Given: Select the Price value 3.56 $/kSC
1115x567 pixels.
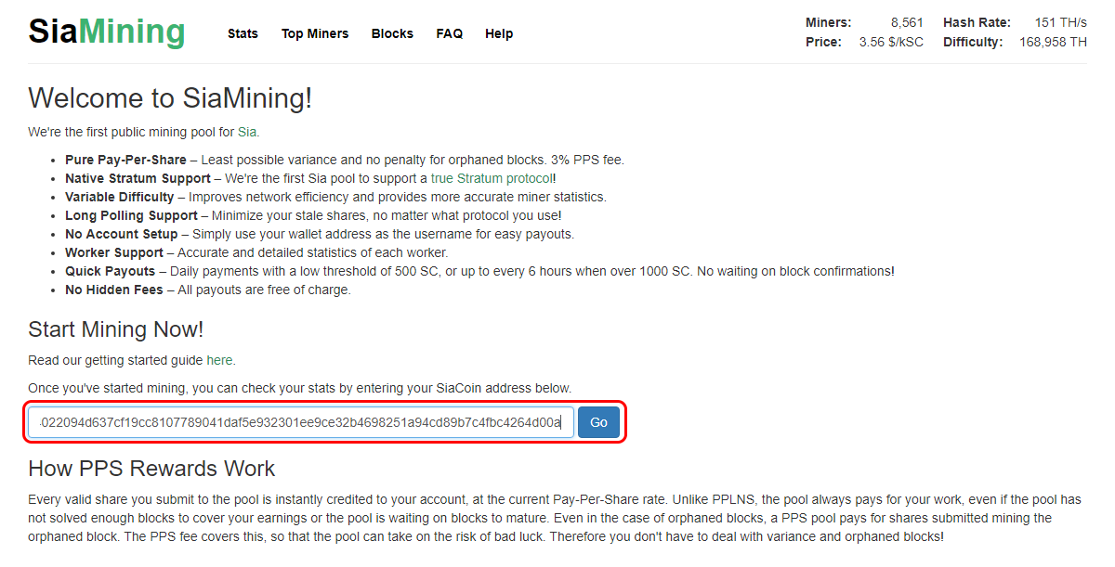Looking at the screenshot, I should click(x=891, y=42).
